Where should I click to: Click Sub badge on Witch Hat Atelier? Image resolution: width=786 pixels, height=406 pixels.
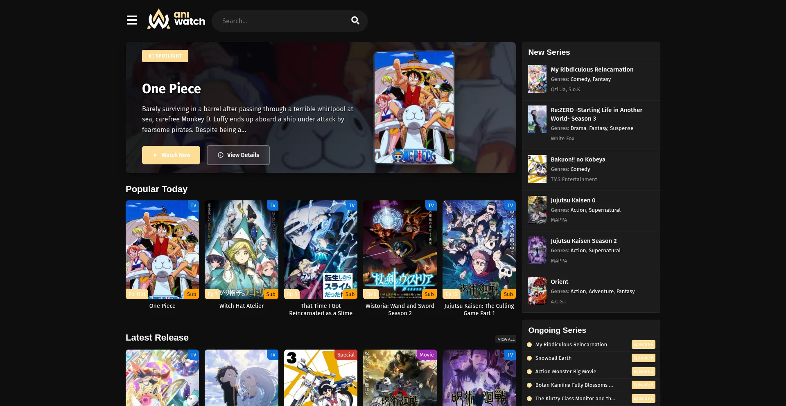point(271,294)
